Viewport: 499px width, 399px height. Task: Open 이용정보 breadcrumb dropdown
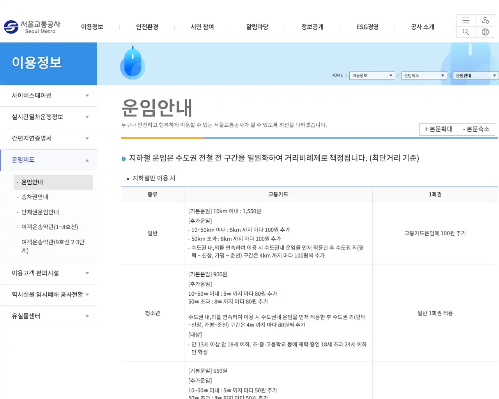[372, 76]
